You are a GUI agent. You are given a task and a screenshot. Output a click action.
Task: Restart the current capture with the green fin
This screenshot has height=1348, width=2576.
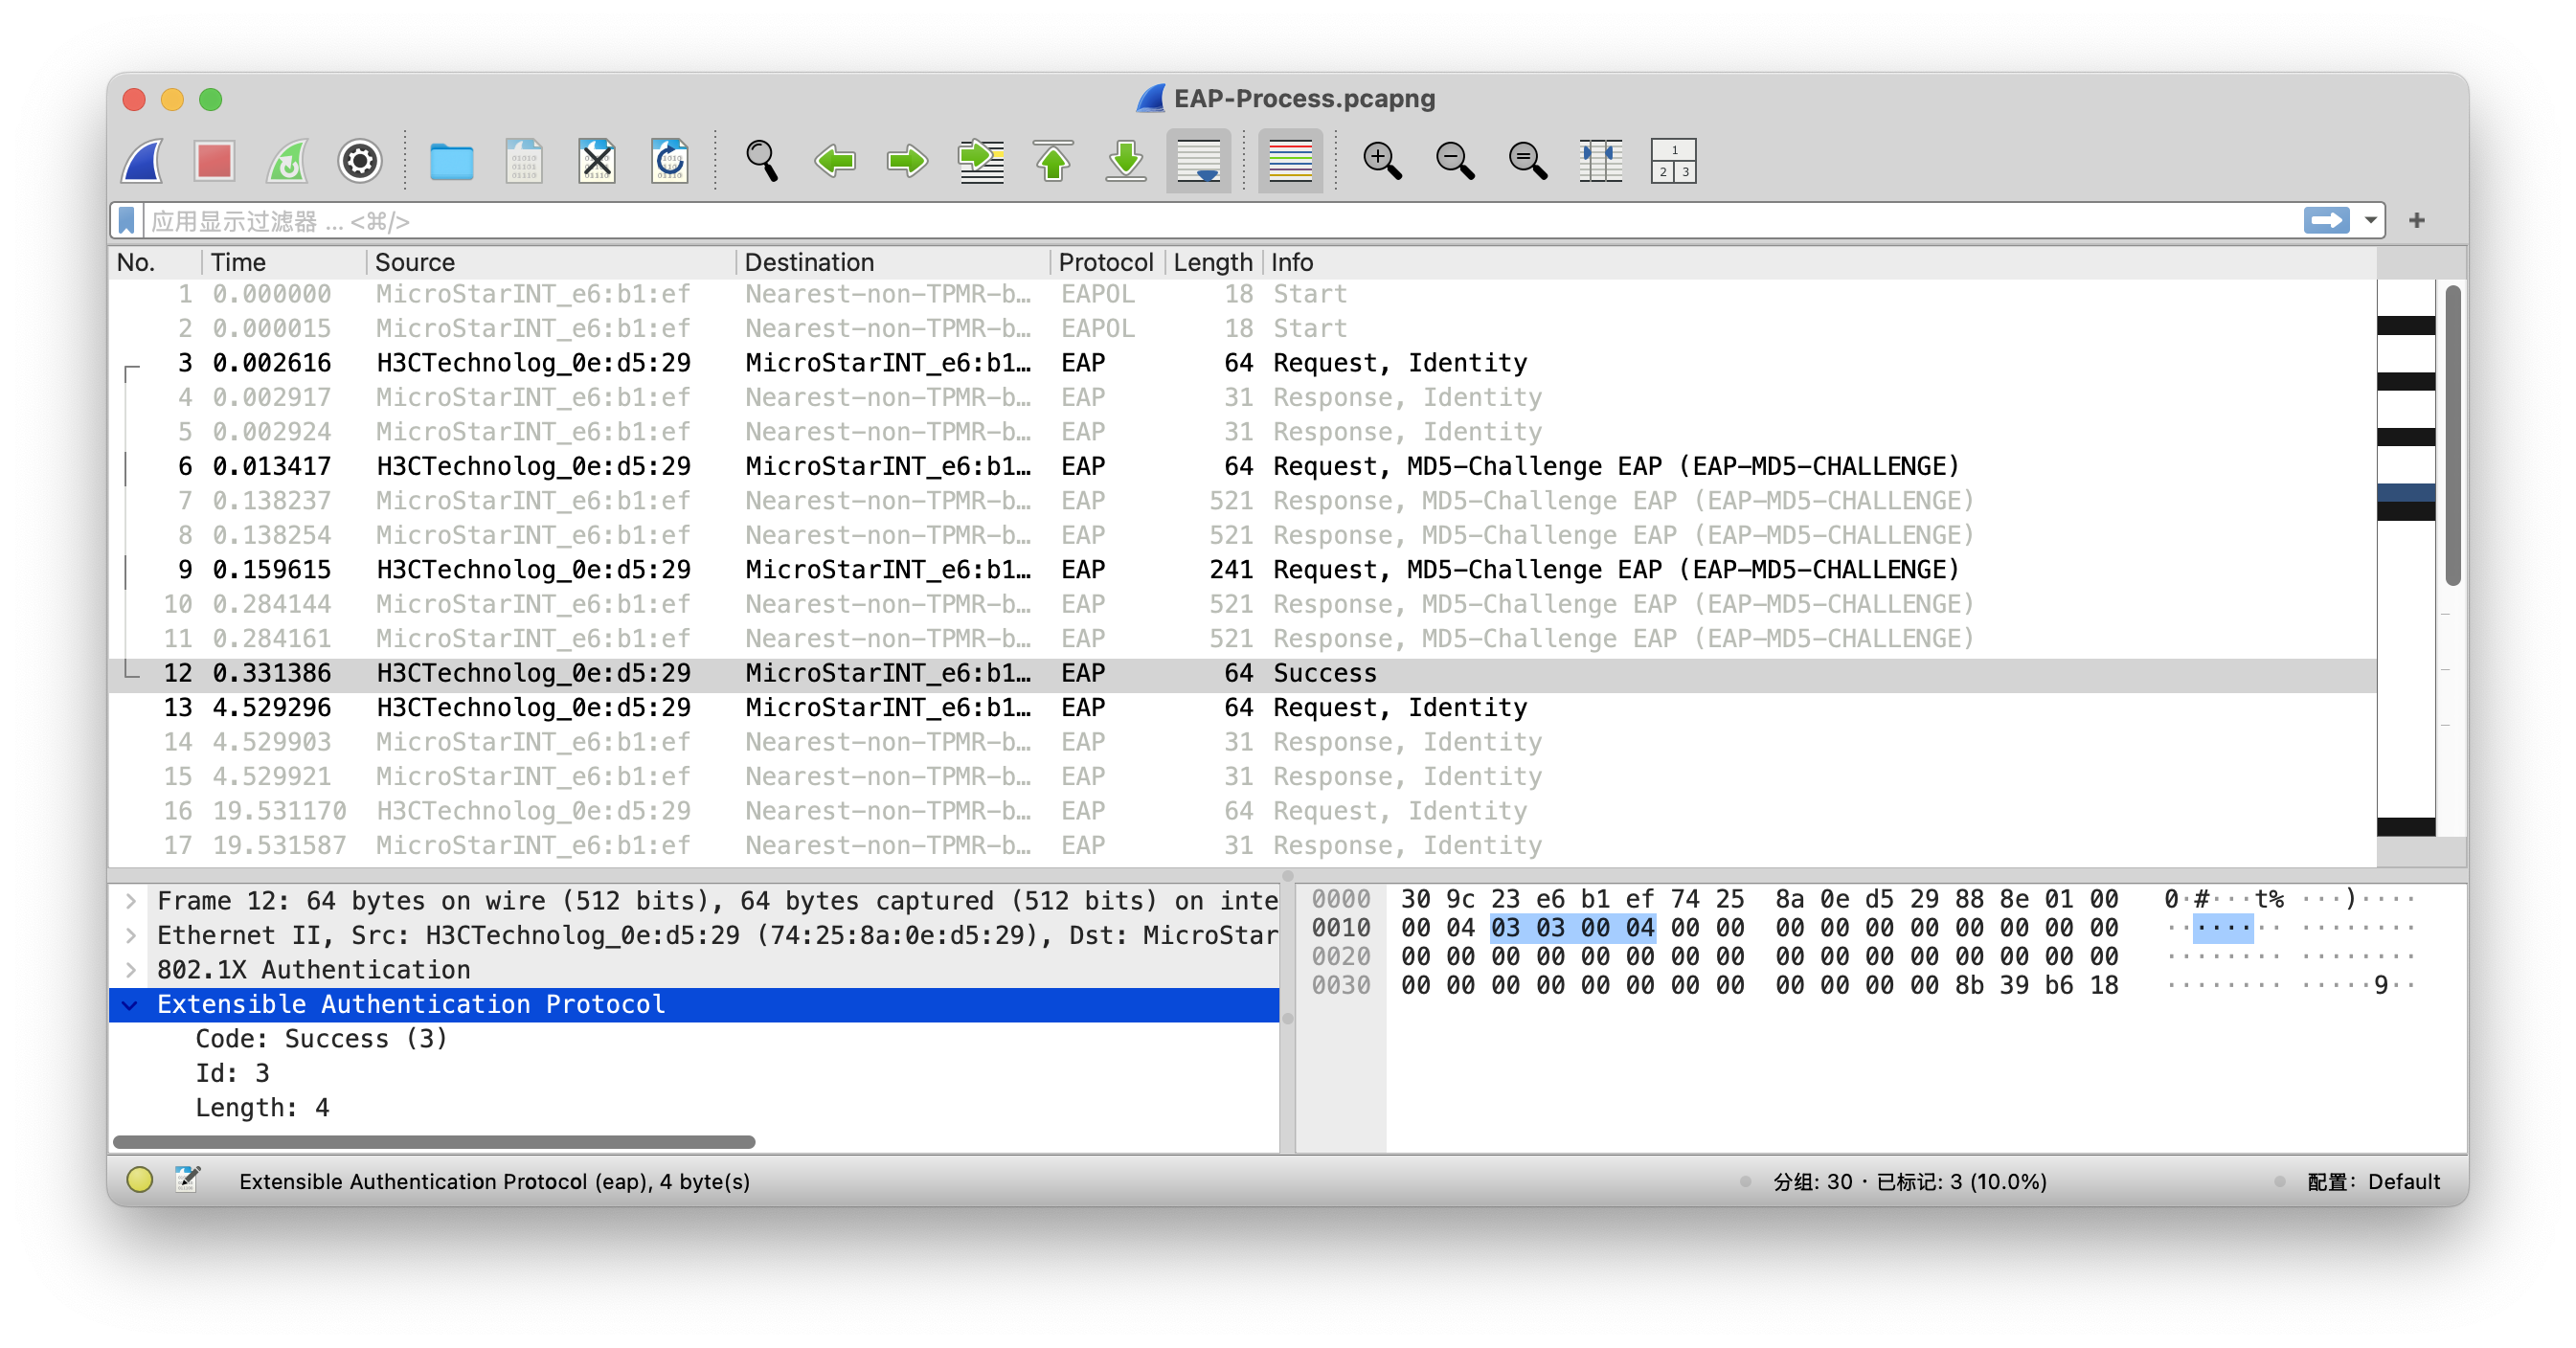tap(287, 160)
